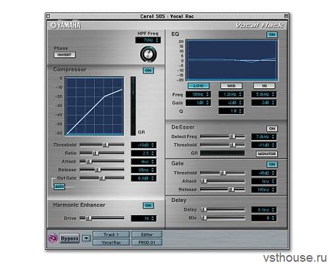Viewport: 329px width, 265px height.
Task: Click the Track 1 button
Action: pyautogui.click(x=111, y=235)
